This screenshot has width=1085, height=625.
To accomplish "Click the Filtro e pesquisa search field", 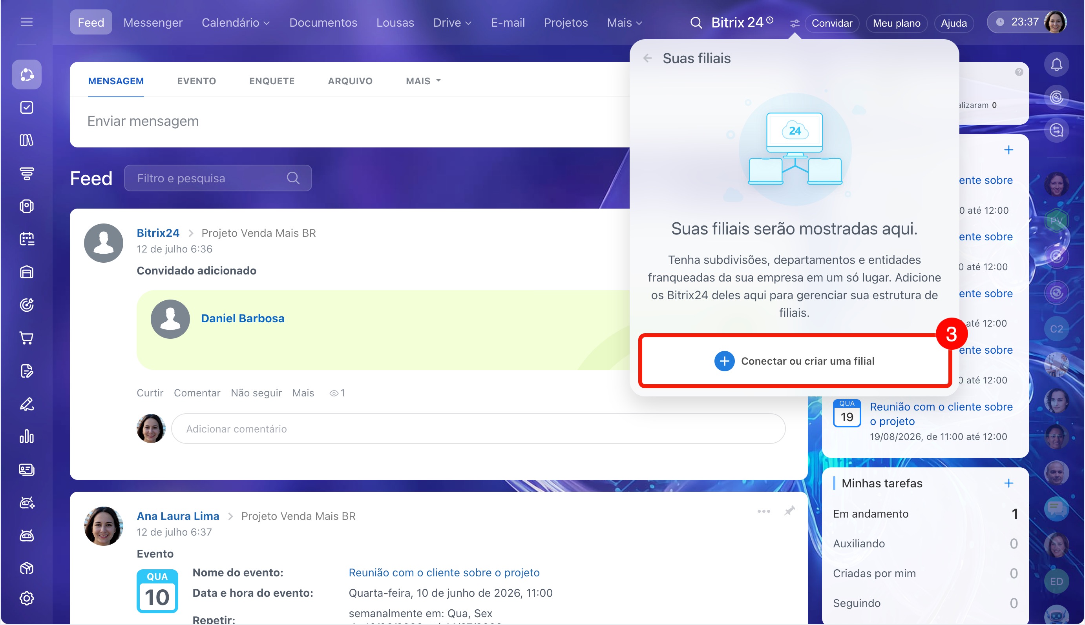I will (218, 178).
